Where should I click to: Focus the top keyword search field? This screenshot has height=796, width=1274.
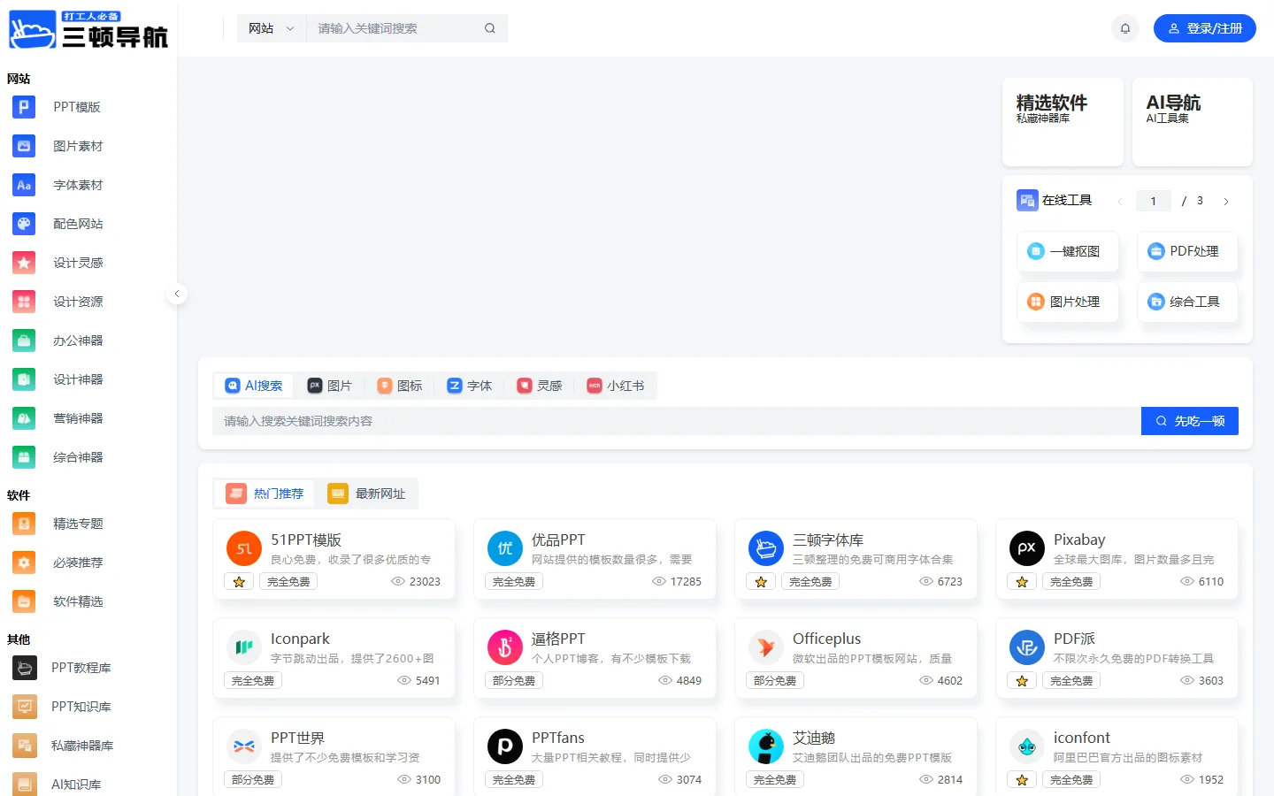394,28
